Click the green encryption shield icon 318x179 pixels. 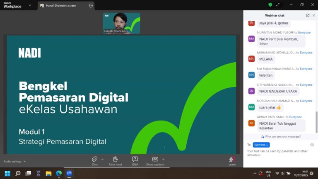[270, 5]
